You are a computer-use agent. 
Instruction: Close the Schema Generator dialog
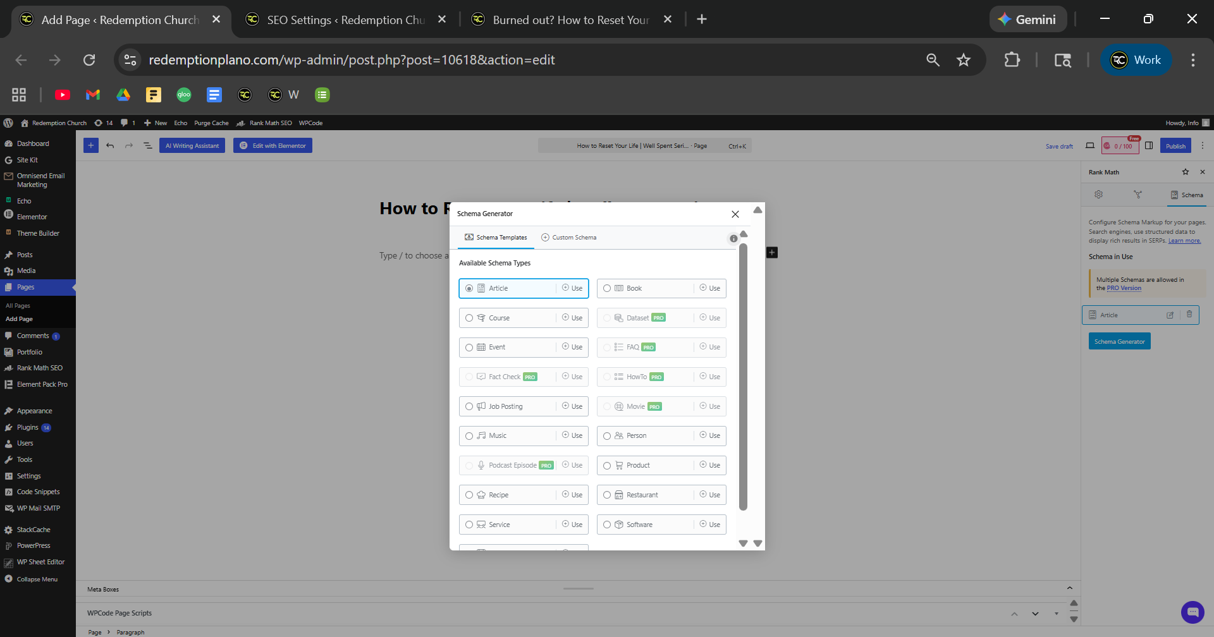click(735, 214)
